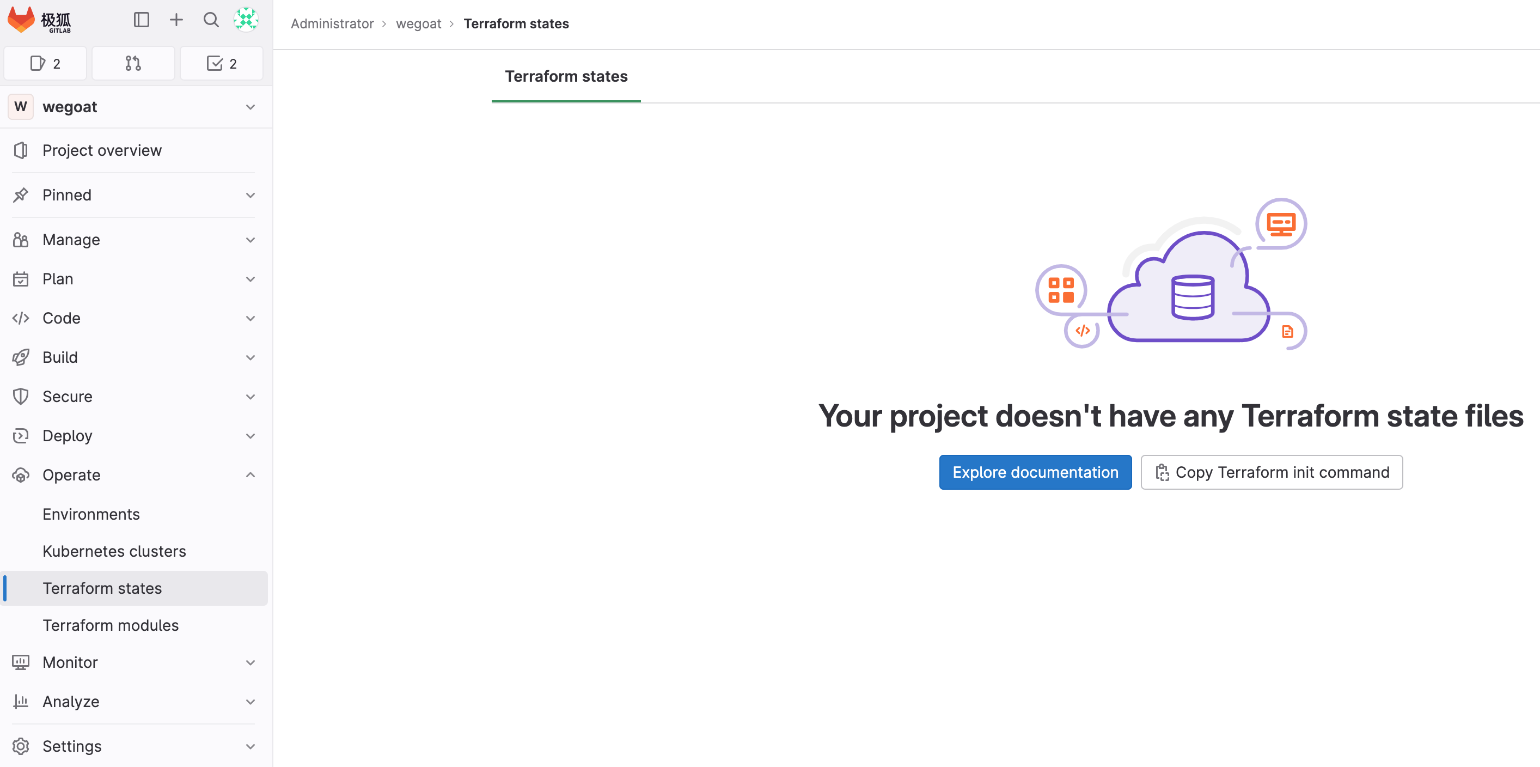Click wegoat breadcrumb link
This screenshot has height=767, width=1540.
(418, 24)
